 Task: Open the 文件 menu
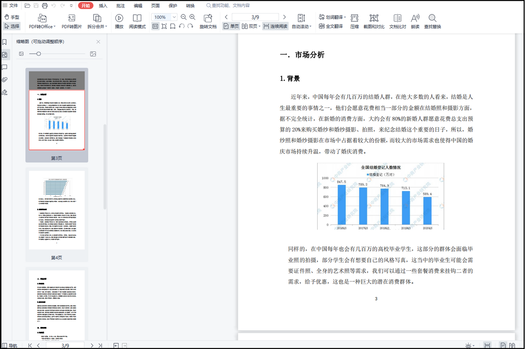pos(10,6)
